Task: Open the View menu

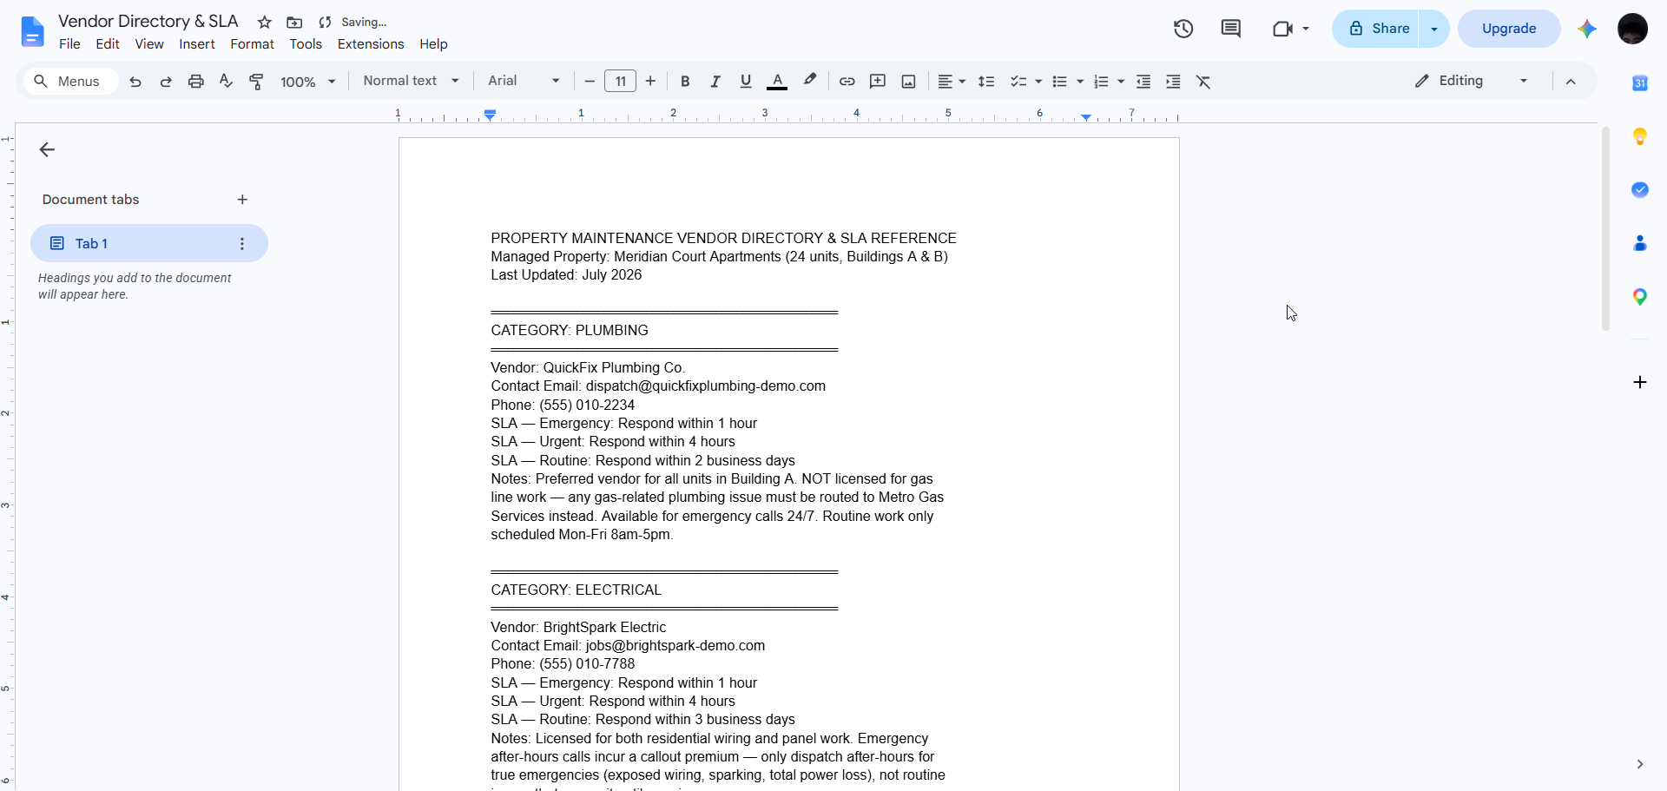Action: click(149, 44)
